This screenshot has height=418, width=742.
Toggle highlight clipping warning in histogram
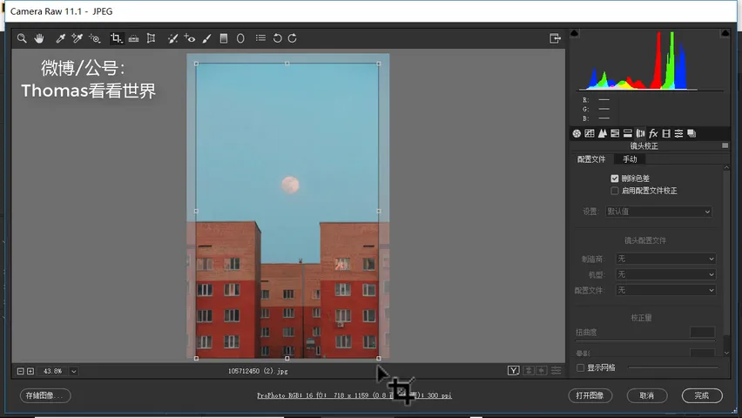[725, 33]
